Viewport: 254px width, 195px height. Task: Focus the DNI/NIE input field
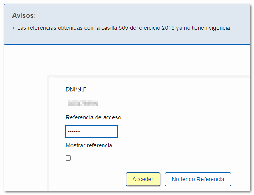tap(95, 103)
